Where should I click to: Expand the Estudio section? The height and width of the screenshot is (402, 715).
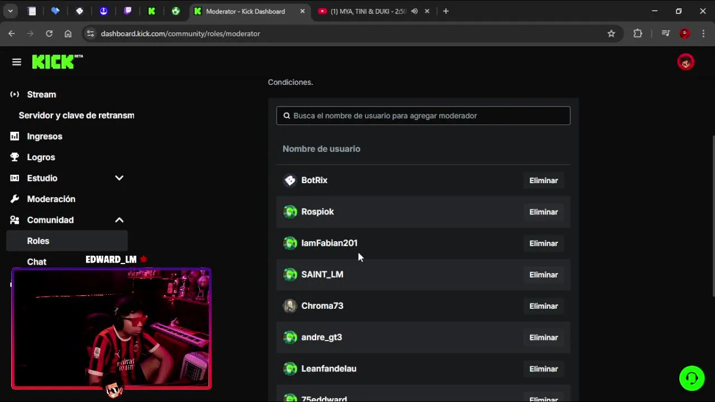click(x=119, y=178)
